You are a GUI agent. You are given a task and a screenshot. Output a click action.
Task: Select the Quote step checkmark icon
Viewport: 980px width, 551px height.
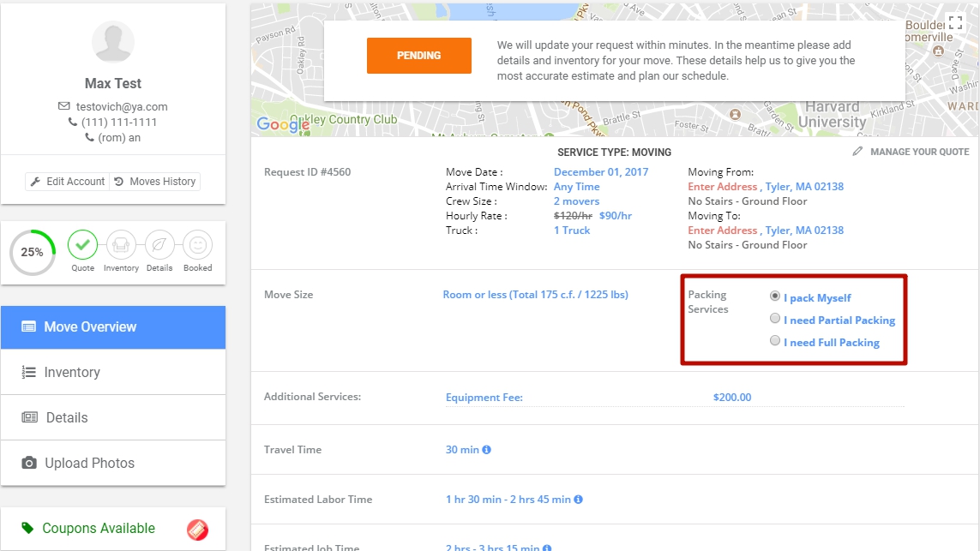tap(82, 245)
